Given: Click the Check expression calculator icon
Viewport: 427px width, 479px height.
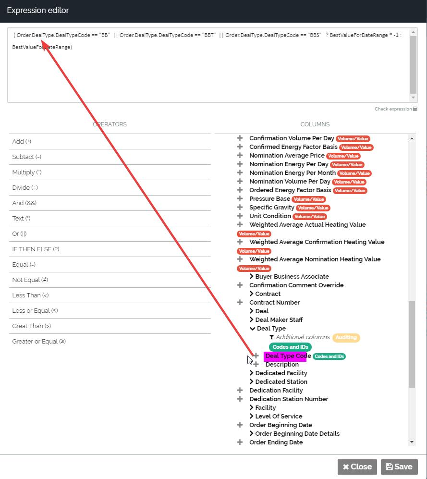Looking at the screenshot, I should pos(415,109).
